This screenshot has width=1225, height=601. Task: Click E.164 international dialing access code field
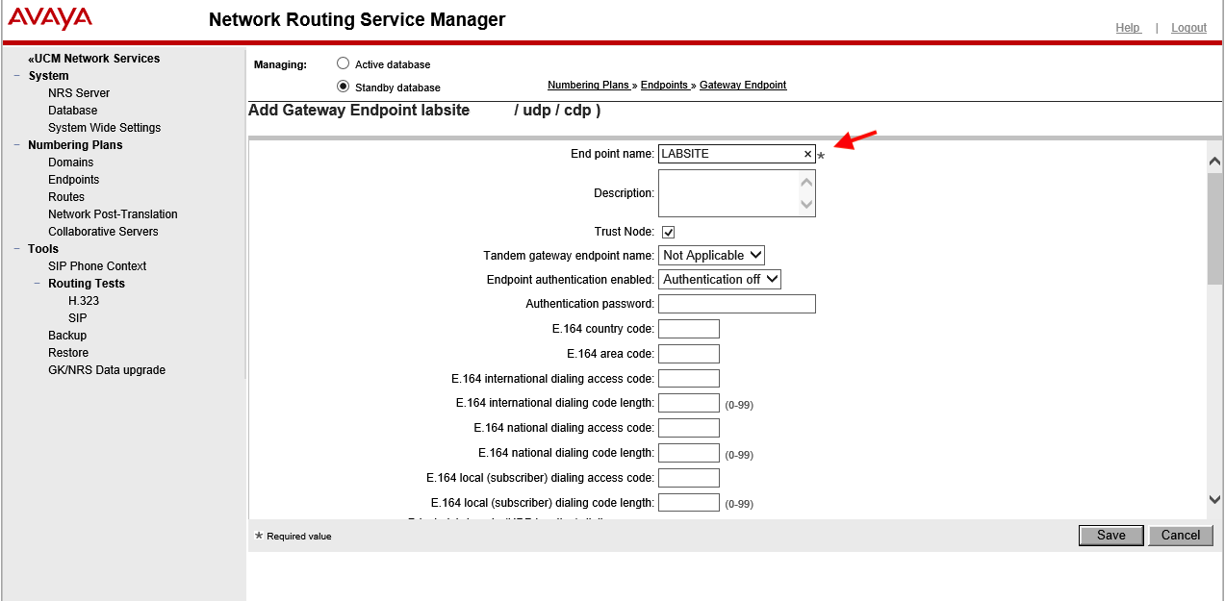(x=689, y=378)
